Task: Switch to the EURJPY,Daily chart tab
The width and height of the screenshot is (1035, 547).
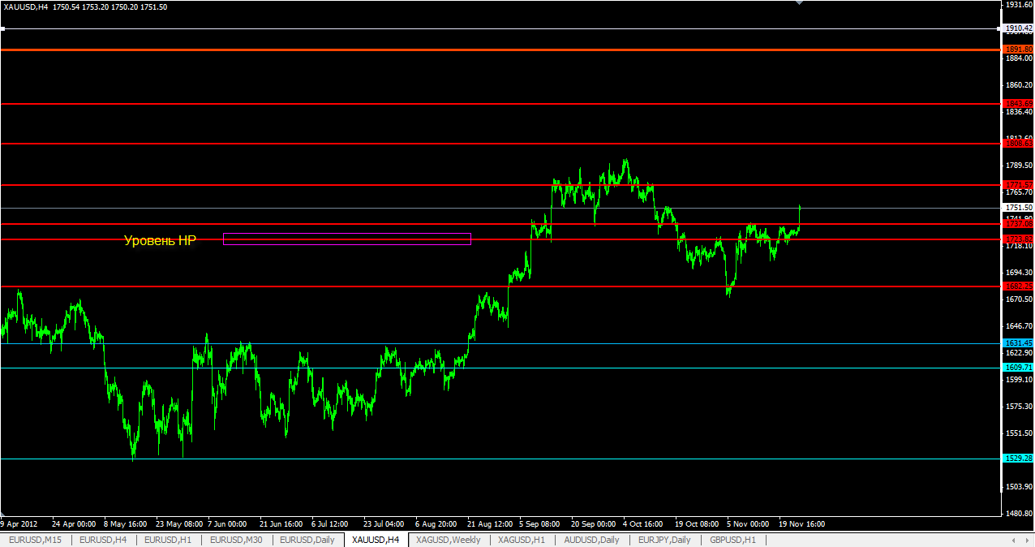Action: (664, 540)
